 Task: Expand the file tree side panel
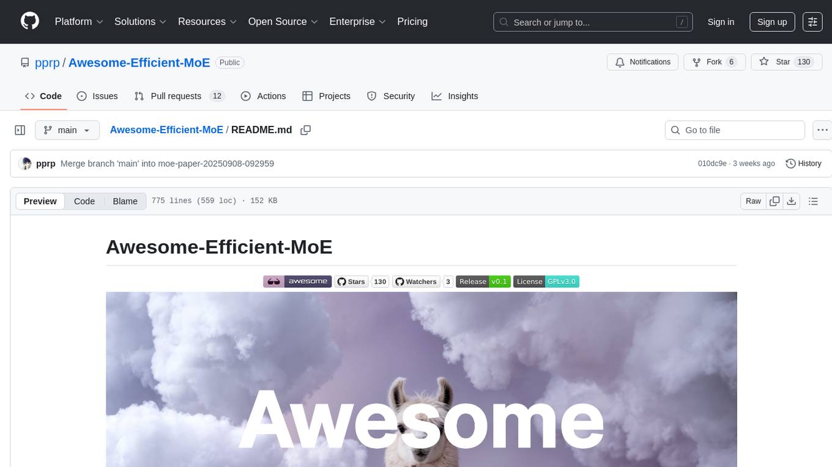point(20,130)
